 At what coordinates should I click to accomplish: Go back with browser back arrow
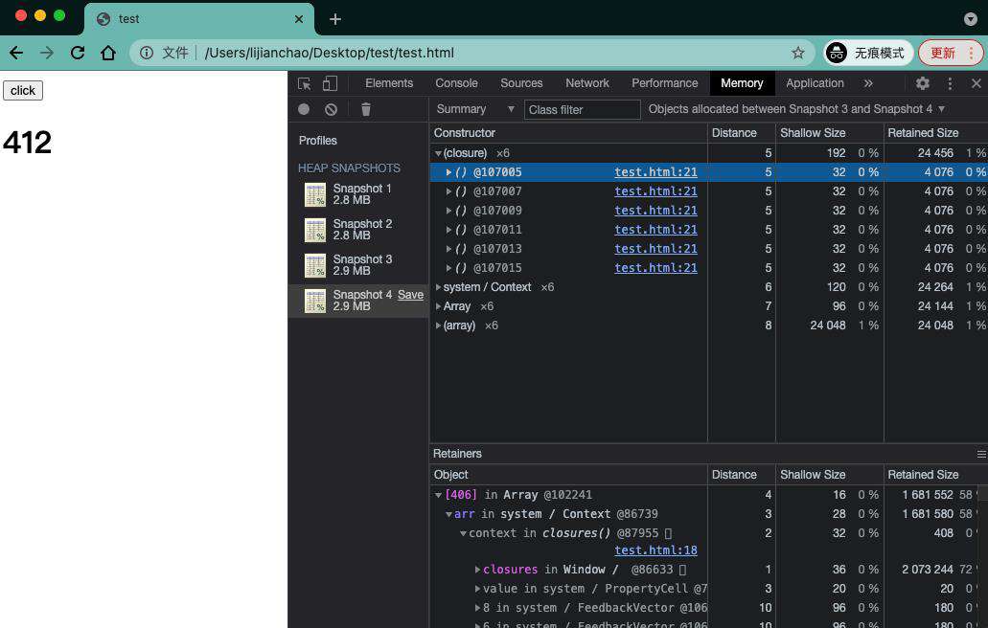15,53
